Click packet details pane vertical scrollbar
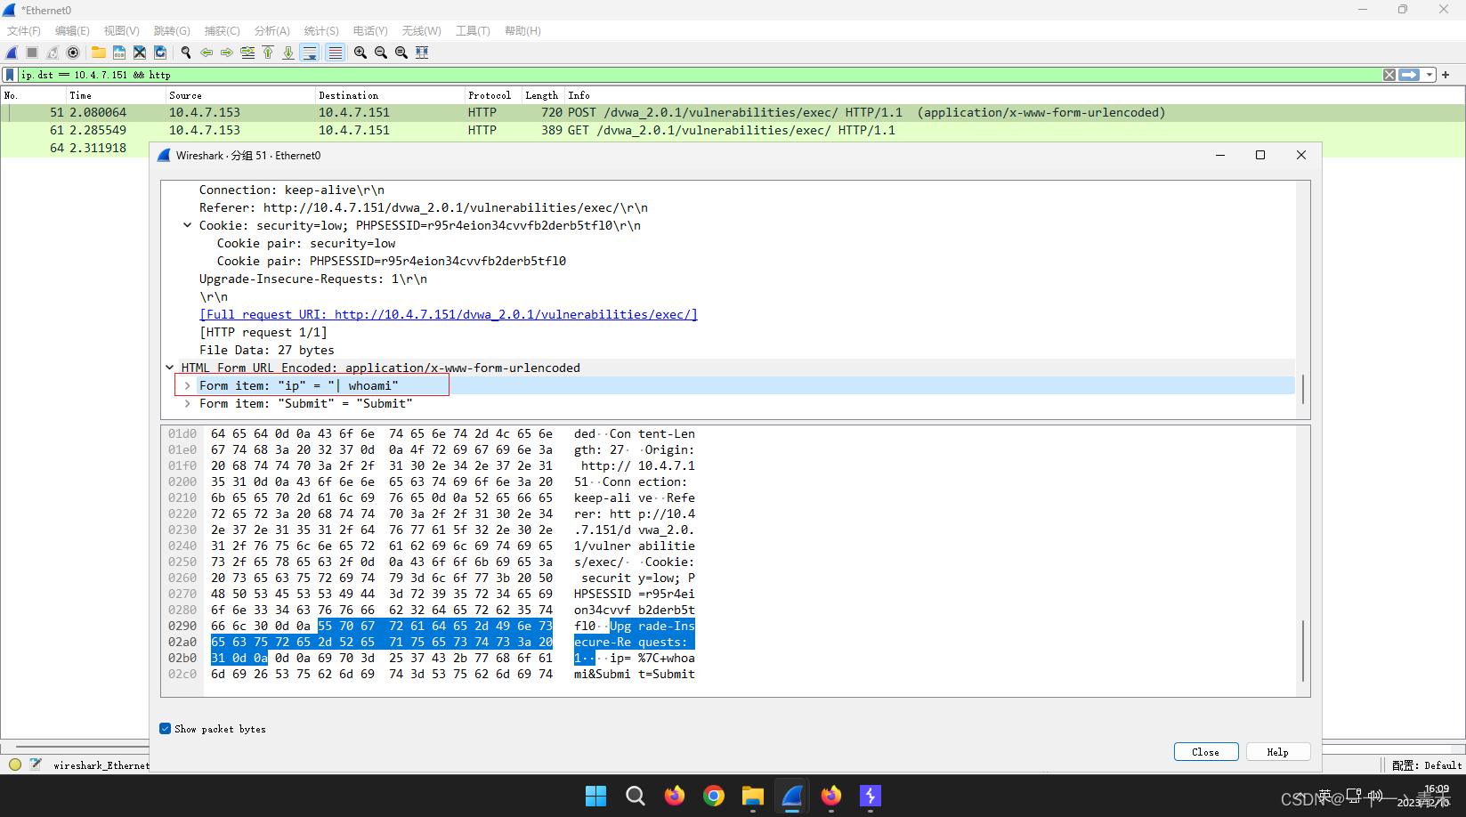 coord(1303,389)
